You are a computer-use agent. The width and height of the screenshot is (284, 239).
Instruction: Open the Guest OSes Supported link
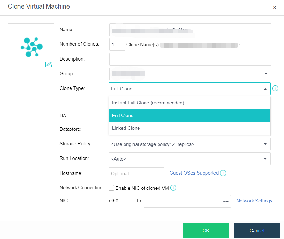[x=194, y=173]
